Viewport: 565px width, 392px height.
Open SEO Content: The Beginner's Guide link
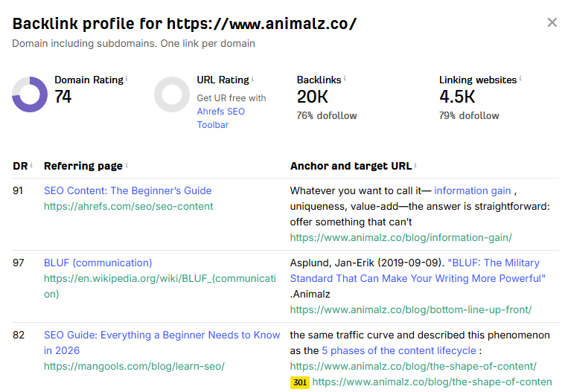[x=127, y=190]
